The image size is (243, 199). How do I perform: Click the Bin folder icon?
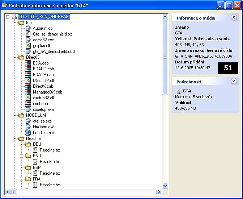(x=21, y=22)
